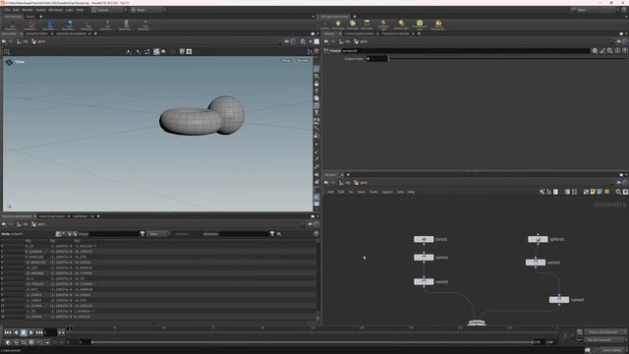The height and width of the screenshot is (354, 629).
Task: Switch to the Log Viewer tab
Action: coord(80,216)
